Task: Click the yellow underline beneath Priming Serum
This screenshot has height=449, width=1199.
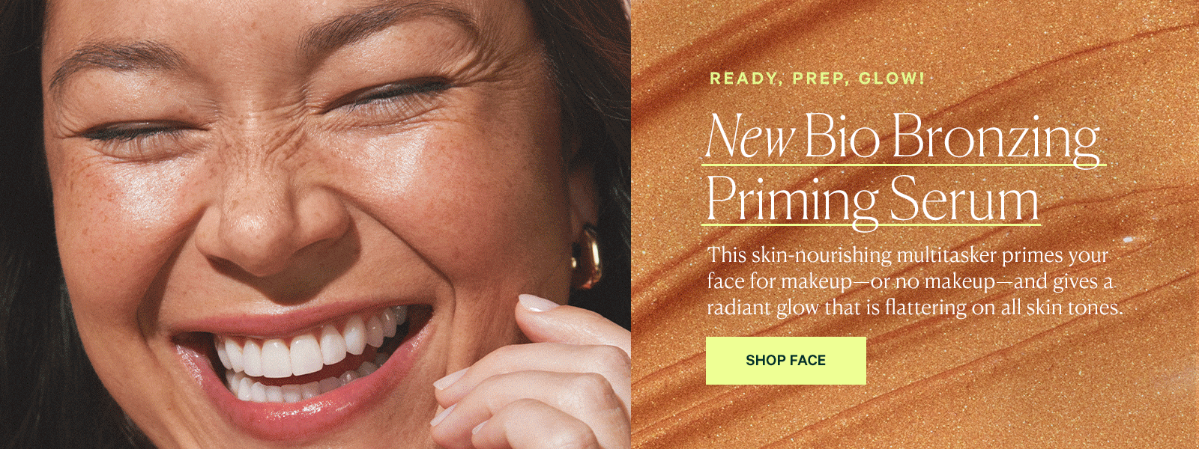Action: click(x=872, y=224)
